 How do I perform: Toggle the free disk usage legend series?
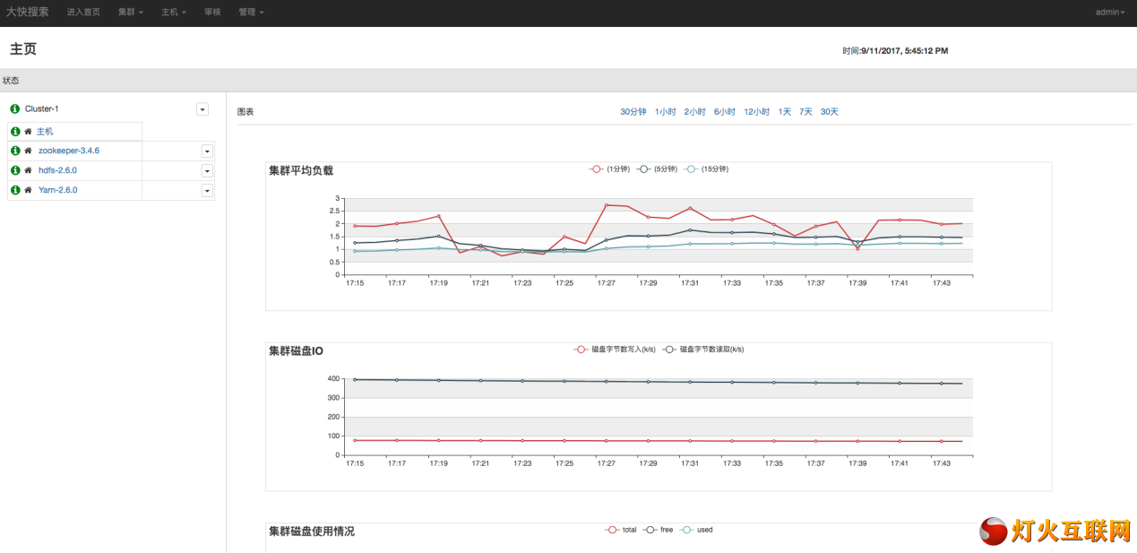[659, 530]
